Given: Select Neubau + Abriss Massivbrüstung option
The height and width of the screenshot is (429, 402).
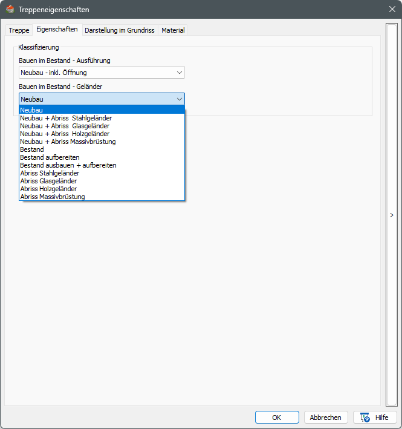Looking at the screenshot, I should click(x=68, y=142).
